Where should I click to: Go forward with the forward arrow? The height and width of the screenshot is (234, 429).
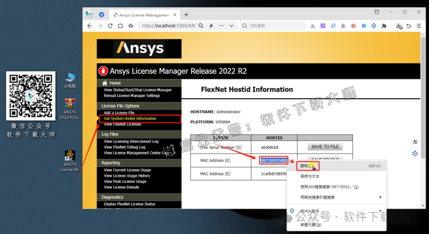coord(100,26)
